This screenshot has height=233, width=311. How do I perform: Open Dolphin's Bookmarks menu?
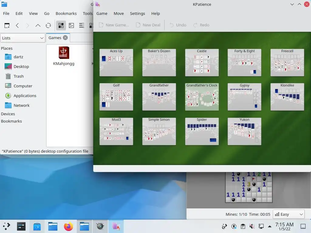click(x=66, y=13)
